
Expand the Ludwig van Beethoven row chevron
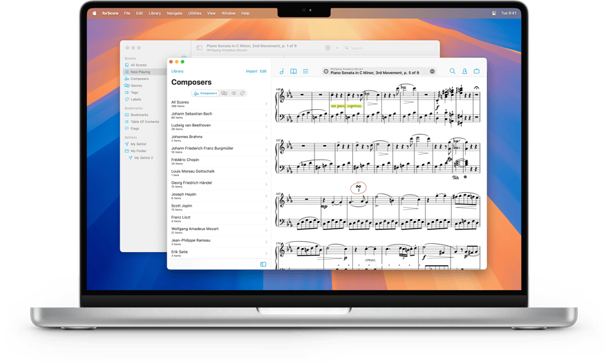point(267,126)
